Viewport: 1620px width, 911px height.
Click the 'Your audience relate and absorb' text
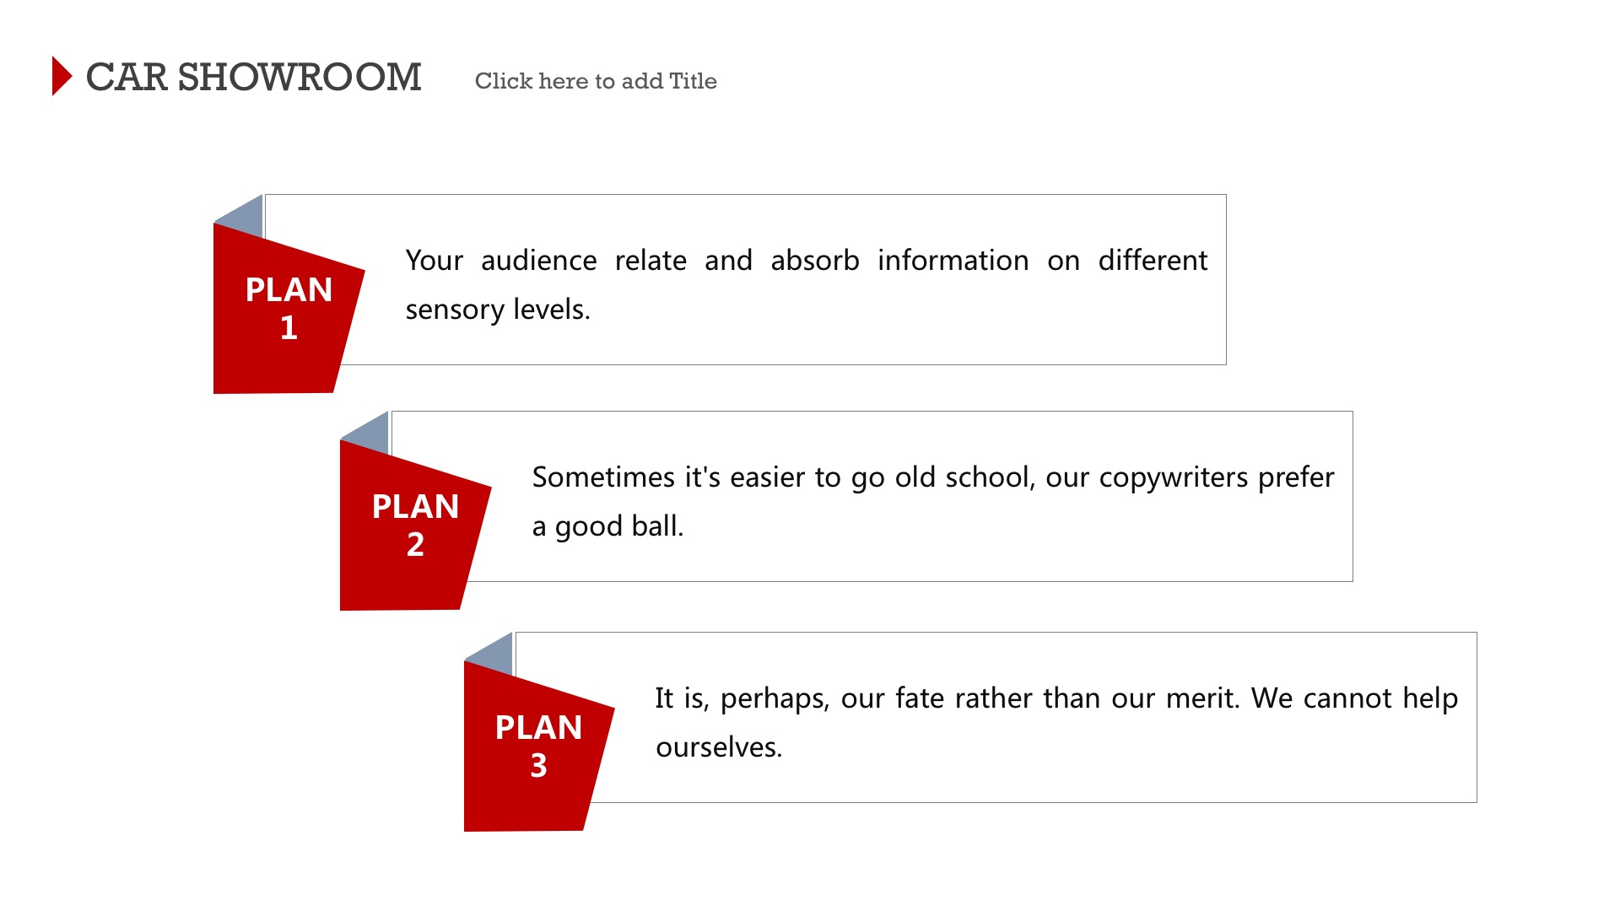click(632, 260)
